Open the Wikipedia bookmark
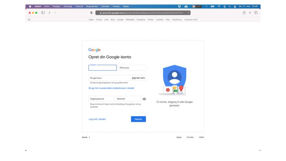 130,20
